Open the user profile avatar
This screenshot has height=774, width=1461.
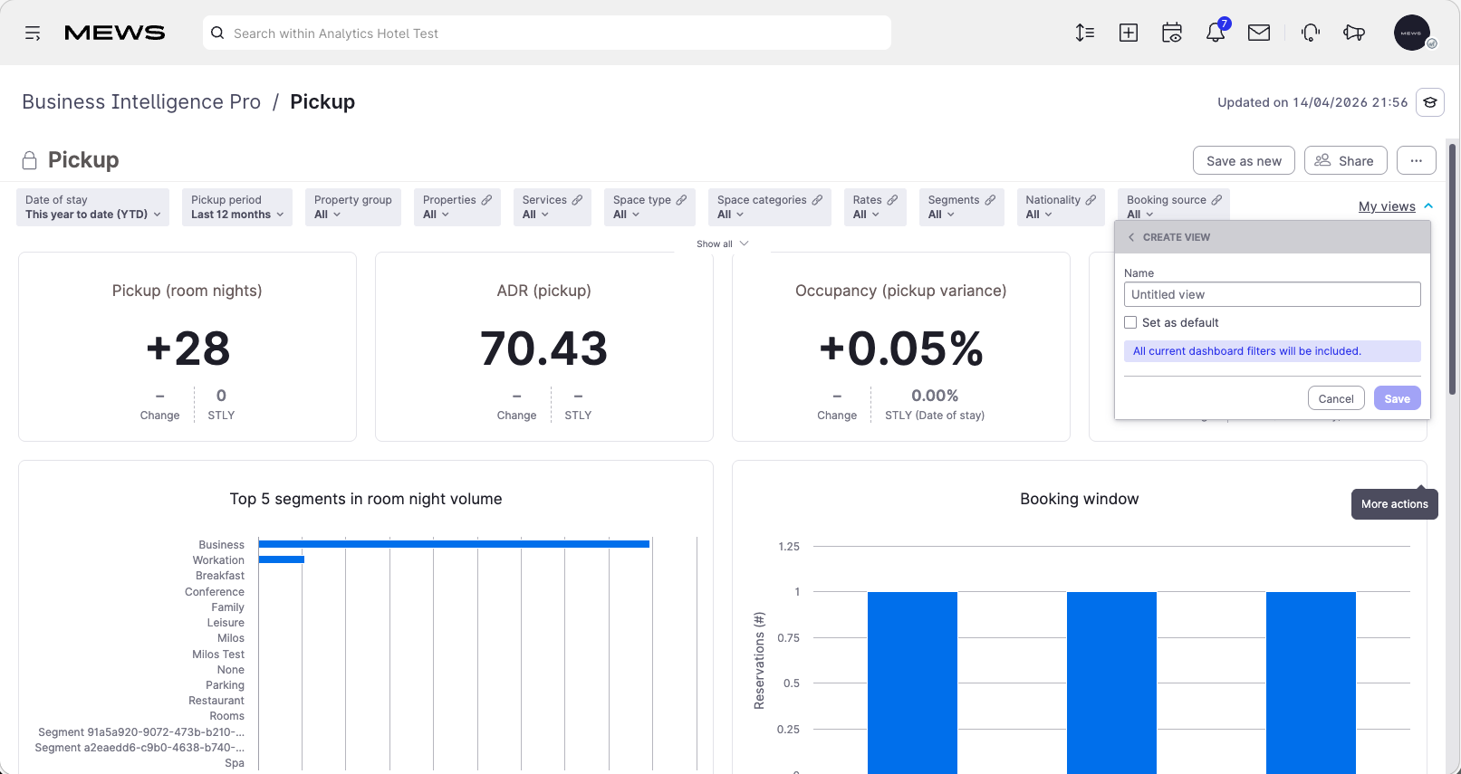pyautogui.click(x=1412, y=33)
